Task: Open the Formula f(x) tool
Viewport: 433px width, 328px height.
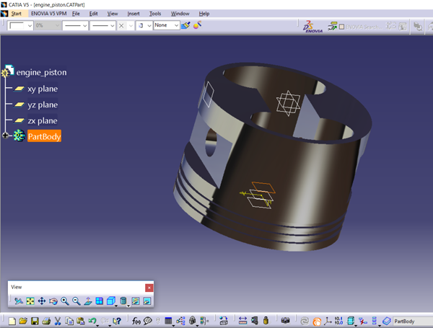Action: (135, 321)
